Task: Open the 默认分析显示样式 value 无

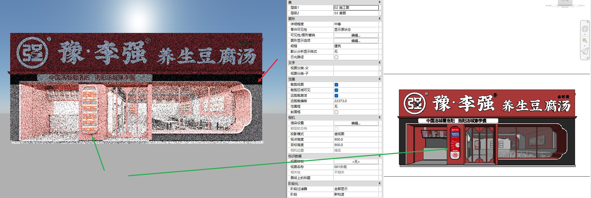Action: [356, 52]
